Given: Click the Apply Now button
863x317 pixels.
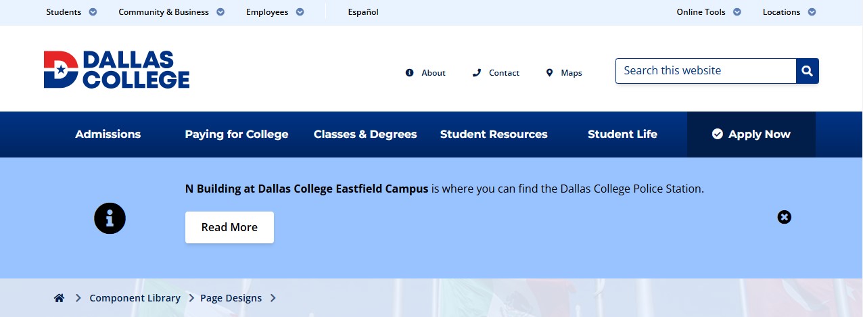Looking at the screenshot, I should 751,135.
